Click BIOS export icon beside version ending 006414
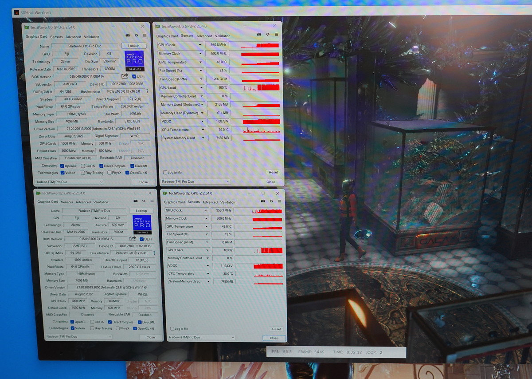The image size is (532, 379). click(x=125, y=76)
